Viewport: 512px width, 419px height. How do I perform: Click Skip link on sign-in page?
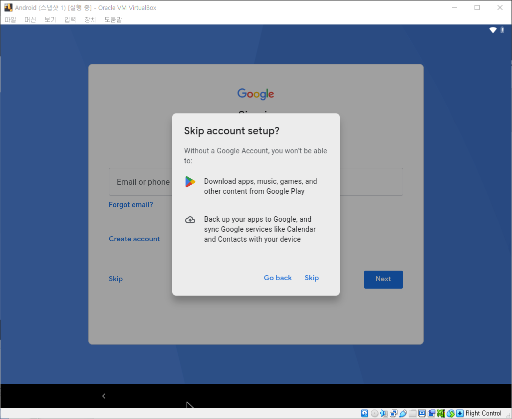click(116, 279)
